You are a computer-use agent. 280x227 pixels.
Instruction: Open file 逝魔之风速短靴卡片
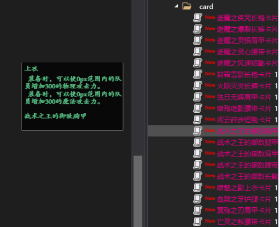(x=247, y=63)
